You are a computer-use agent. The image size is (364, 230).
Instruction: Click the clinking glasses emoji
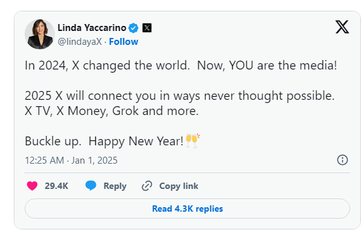192,141
